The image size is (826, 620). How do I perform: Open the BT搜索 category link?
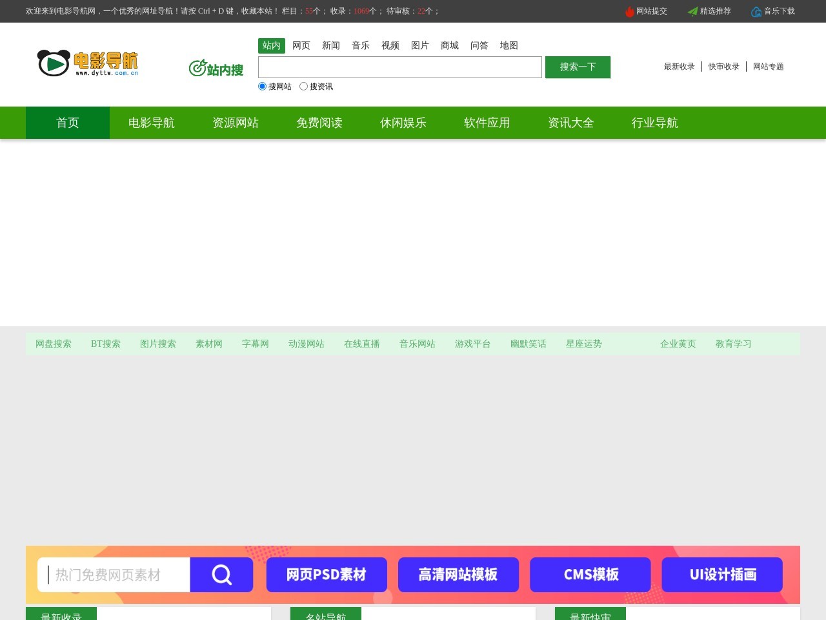(x=106, y=344)
